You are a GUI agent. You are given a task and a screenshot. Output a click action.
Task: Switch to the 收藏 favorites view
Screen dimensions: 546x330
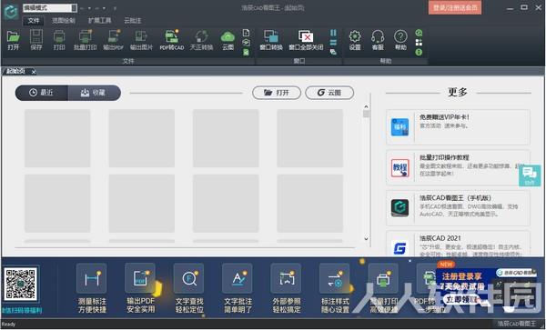[x=95, y=93]
